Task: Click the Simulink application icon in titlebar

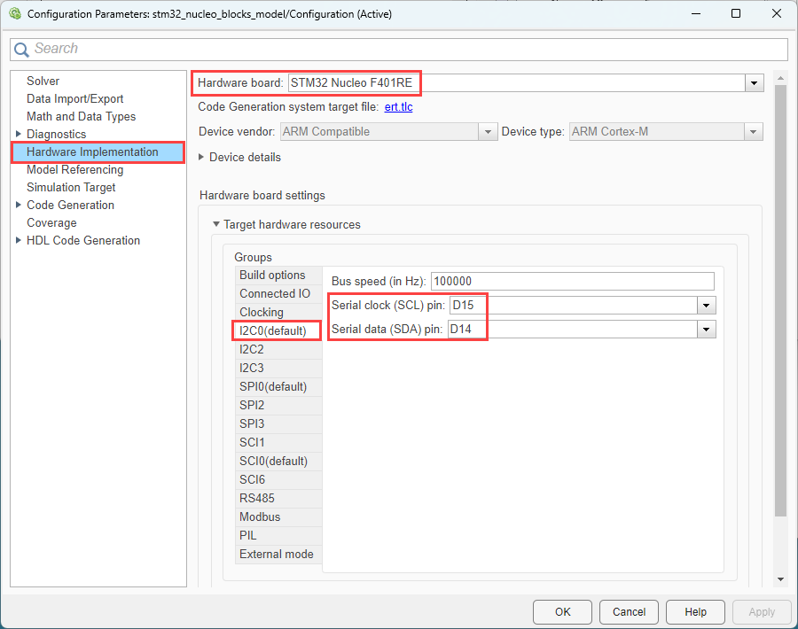Action: [x=17, y=13]
